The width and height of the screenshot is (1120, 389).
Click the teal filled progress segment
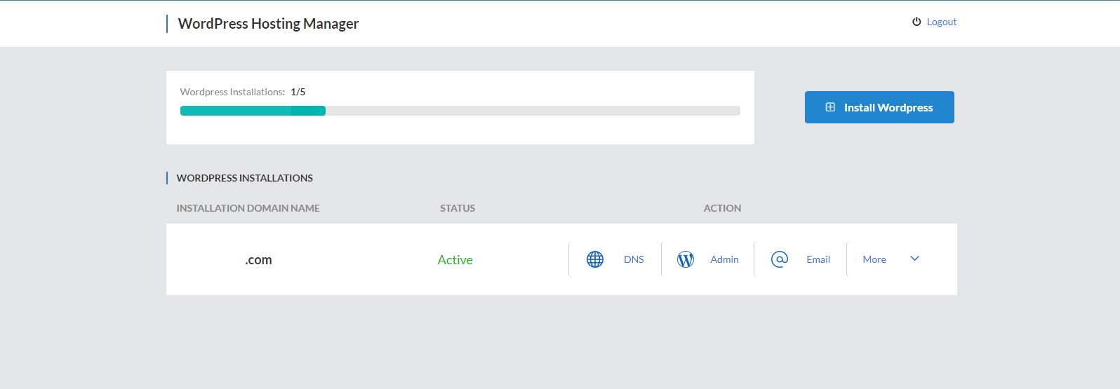coord(253,111)
